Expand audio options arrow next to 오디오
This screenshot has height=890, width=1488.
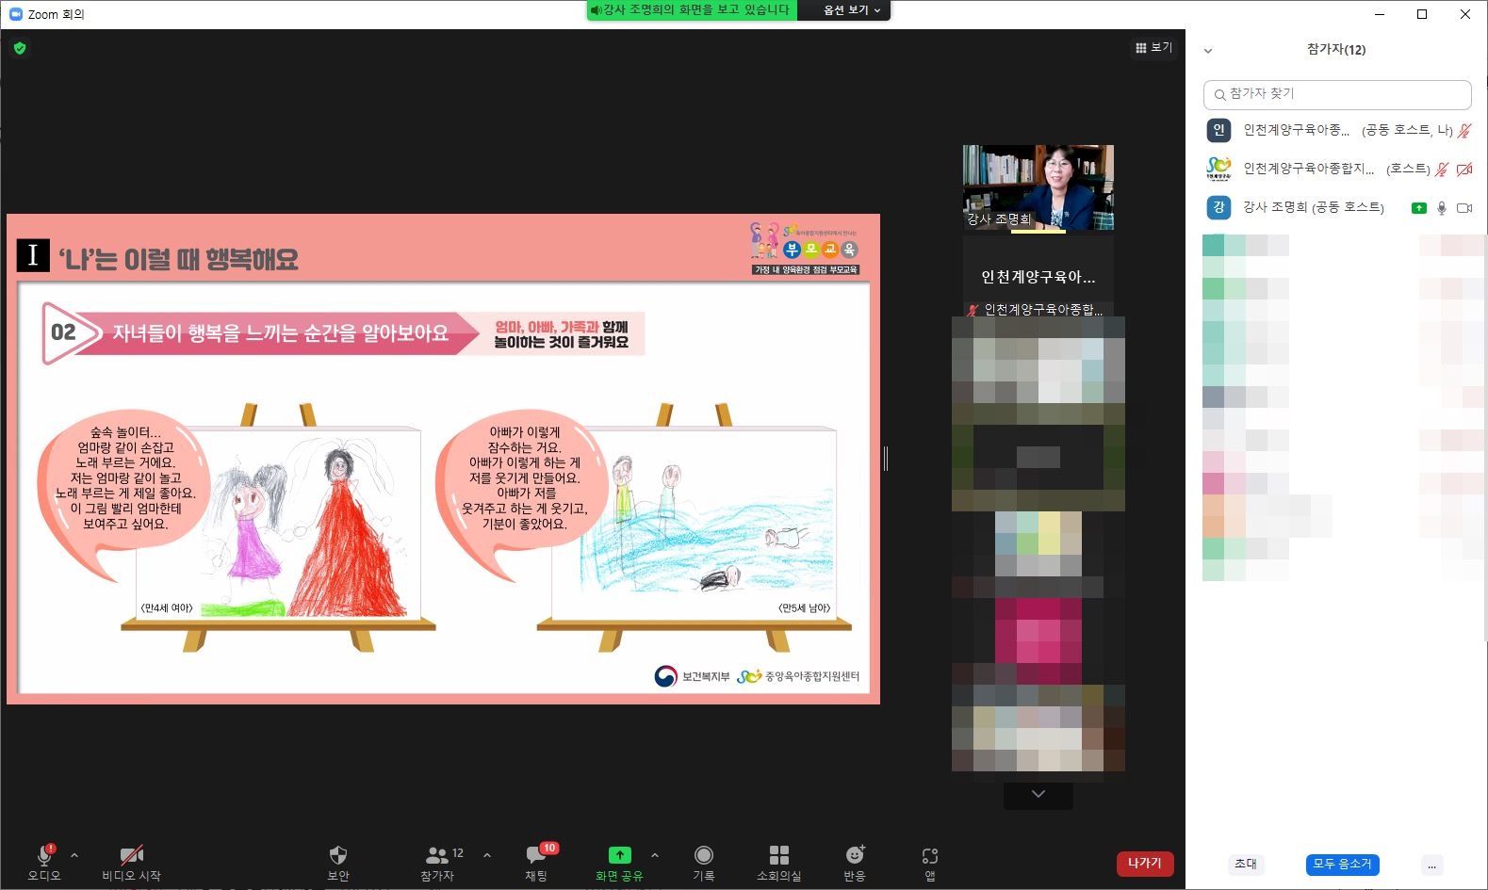74,855
